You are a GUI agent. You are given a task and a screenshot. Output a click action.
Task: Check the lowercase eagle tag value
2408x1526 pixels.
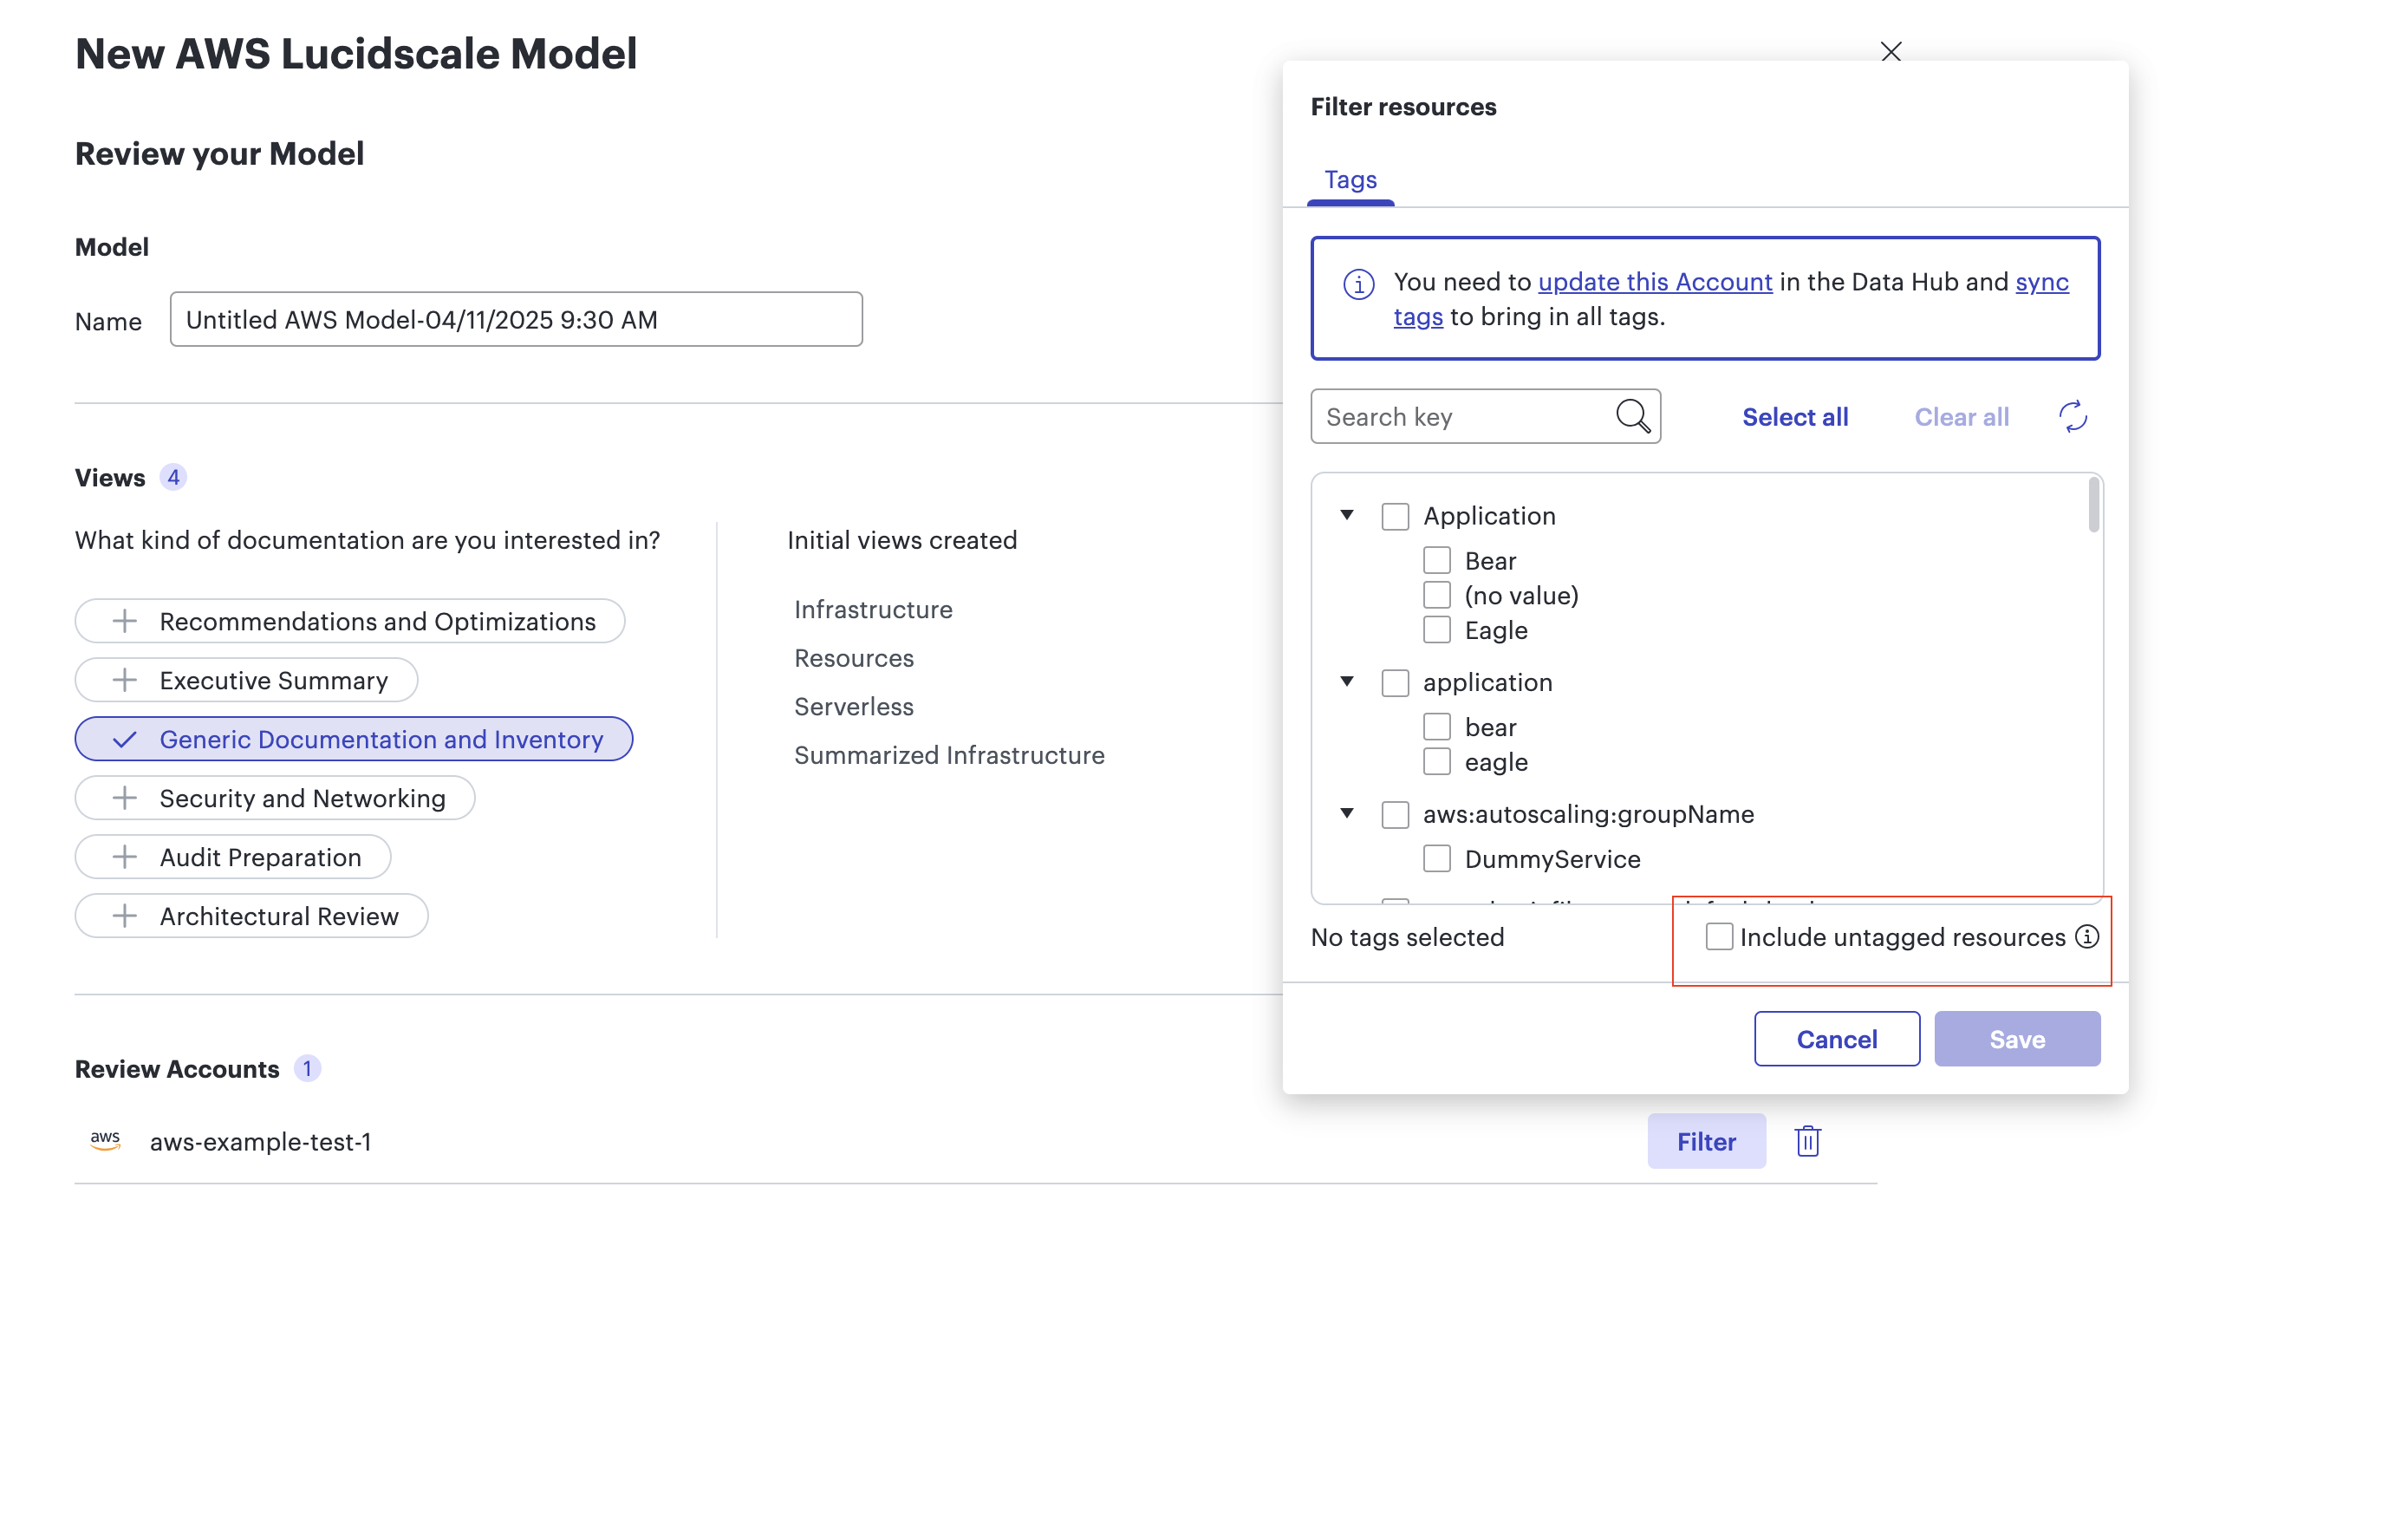[x=1437, y=762]
